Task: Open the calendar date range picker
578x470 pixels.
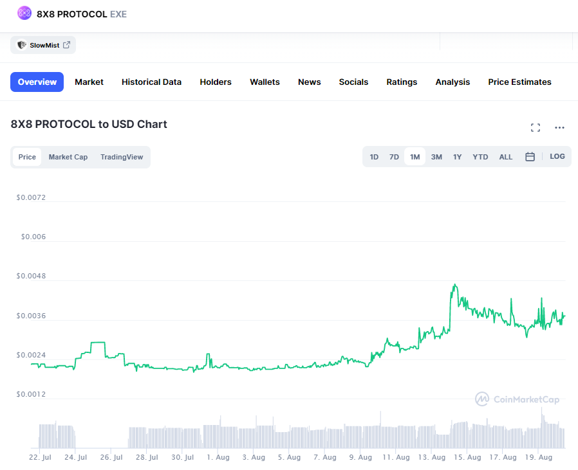Action: [x=530, y=156]
